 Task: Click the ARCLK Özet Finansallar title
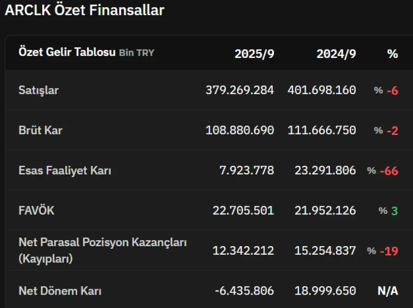click(85, 10)
